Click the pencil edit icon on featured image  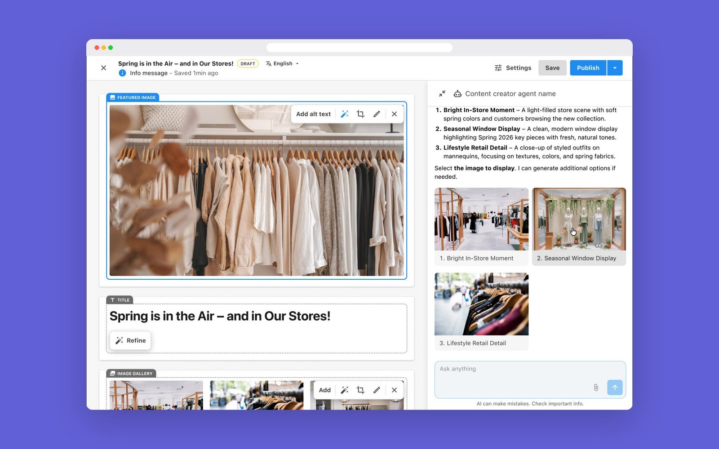(x=377, y=114)
